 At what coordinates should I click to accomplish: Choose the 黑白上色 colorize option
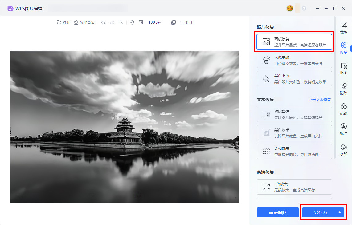[x=294, y=79]
